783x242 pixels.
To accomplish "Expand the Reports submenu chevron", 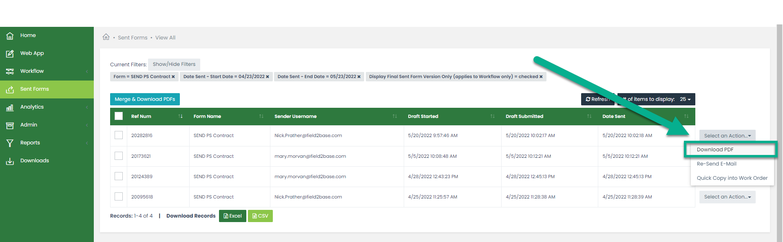I will [x=87, y=143].
